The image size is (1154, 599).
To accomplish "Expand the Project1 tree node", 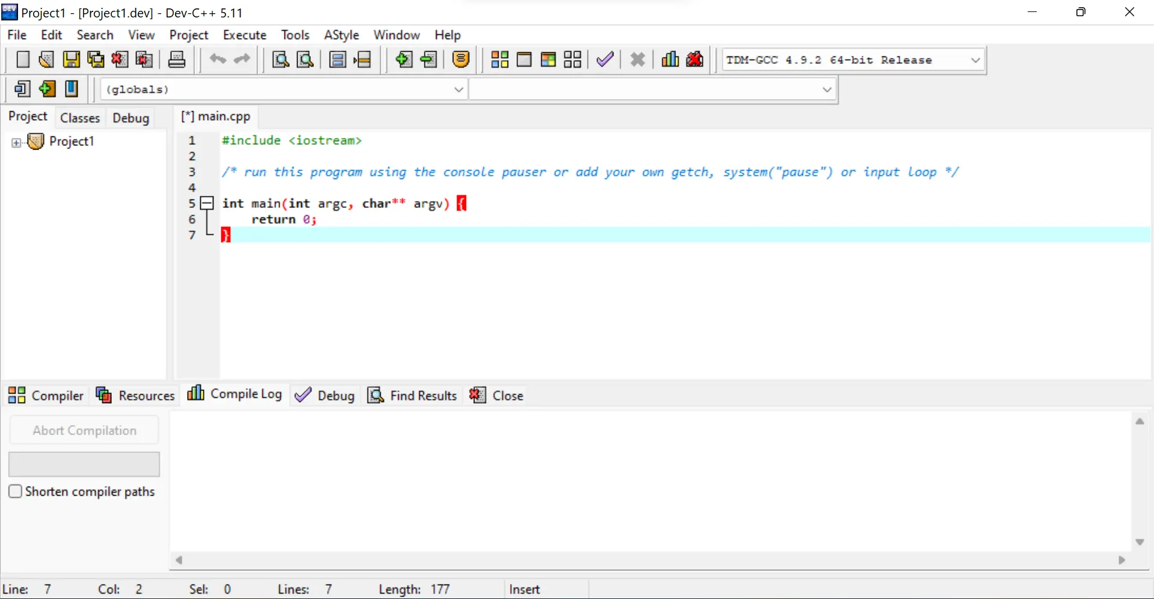I will 16,142.
